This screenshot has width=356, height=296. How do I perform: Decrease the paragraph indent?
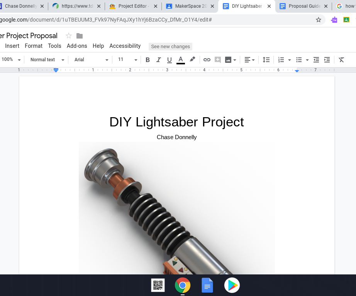pos(316,60)
